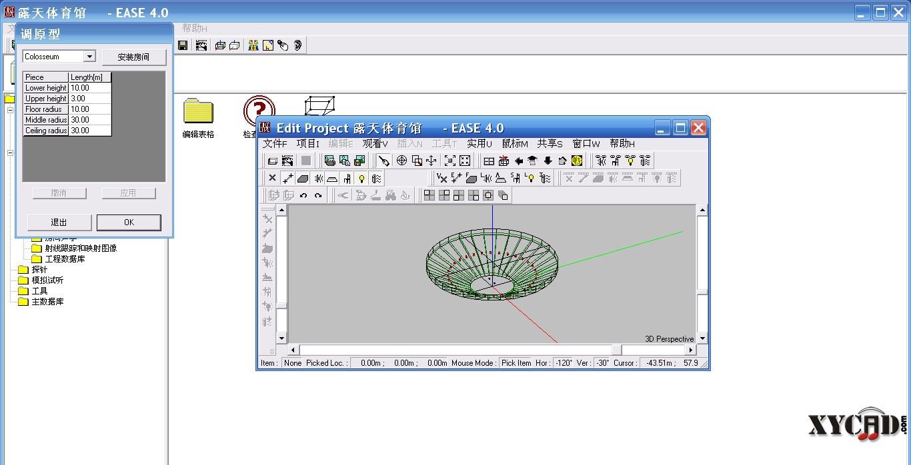Toggle the L-labeled loudspeaker display icon

coord(486,178)
